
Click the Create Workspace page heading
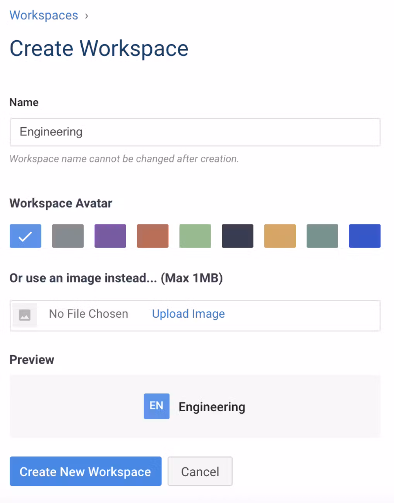pos(99,48)
